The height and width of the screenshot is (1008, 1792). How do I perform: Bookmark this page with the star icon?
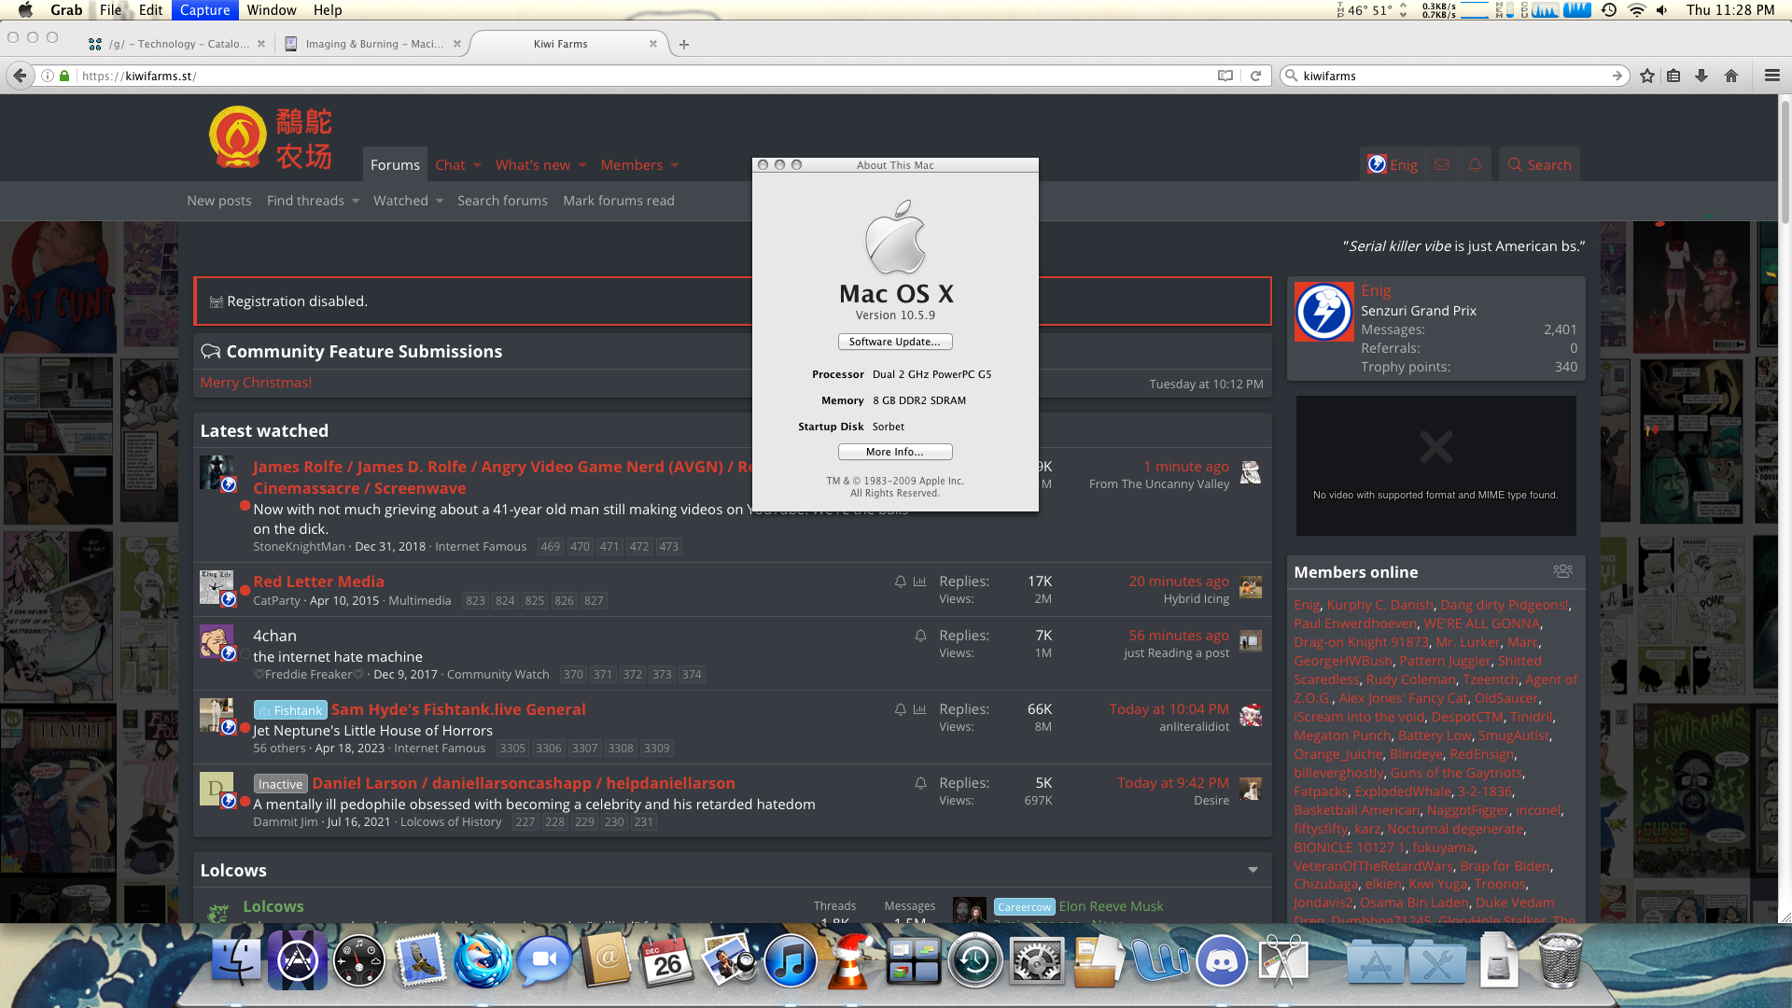click(1647, 76)
